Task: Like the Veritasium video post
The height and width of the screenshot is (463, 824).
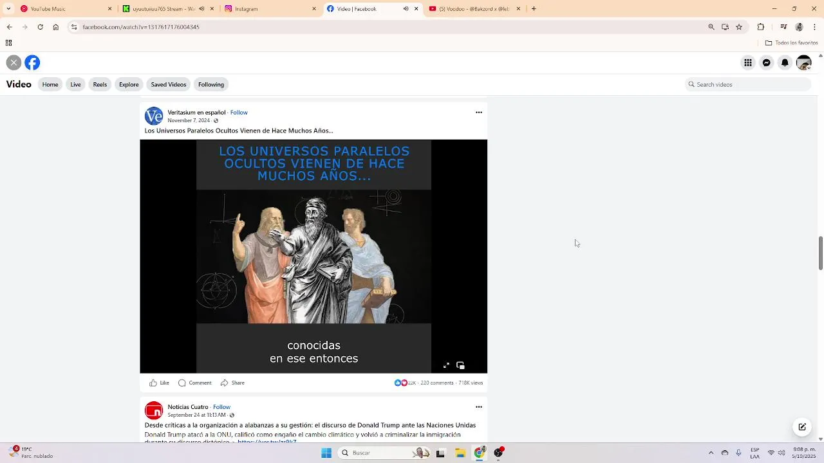Action: click(159, 383)
